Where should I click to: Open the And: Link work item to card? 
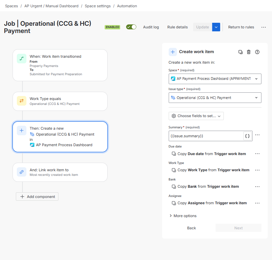60,172
